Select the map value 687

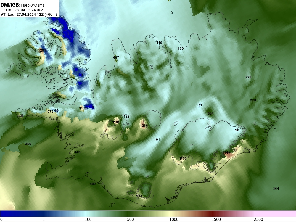tap(116, 57)
